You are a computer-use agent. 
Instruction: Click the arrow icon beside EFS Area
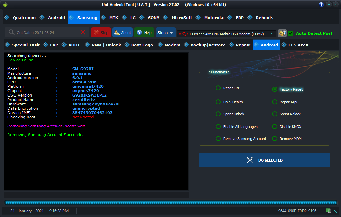pos(284,45)
